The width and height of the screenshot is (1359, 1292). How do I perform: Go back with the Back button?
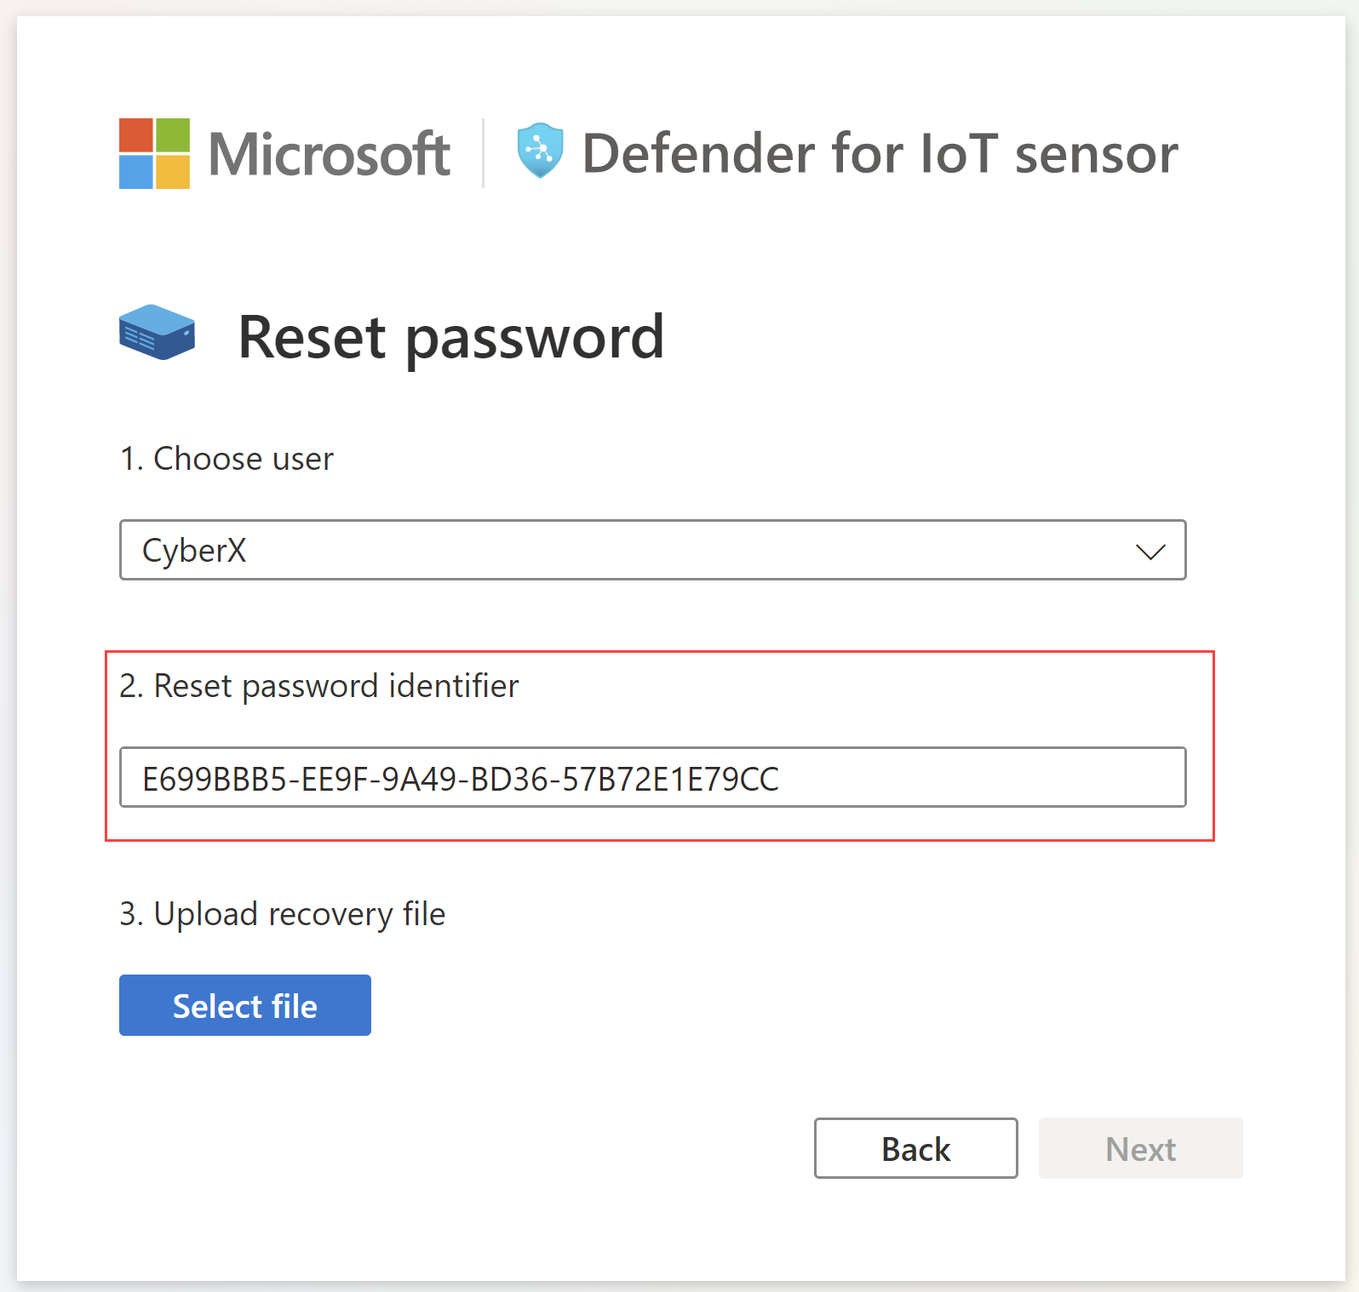915,1148
